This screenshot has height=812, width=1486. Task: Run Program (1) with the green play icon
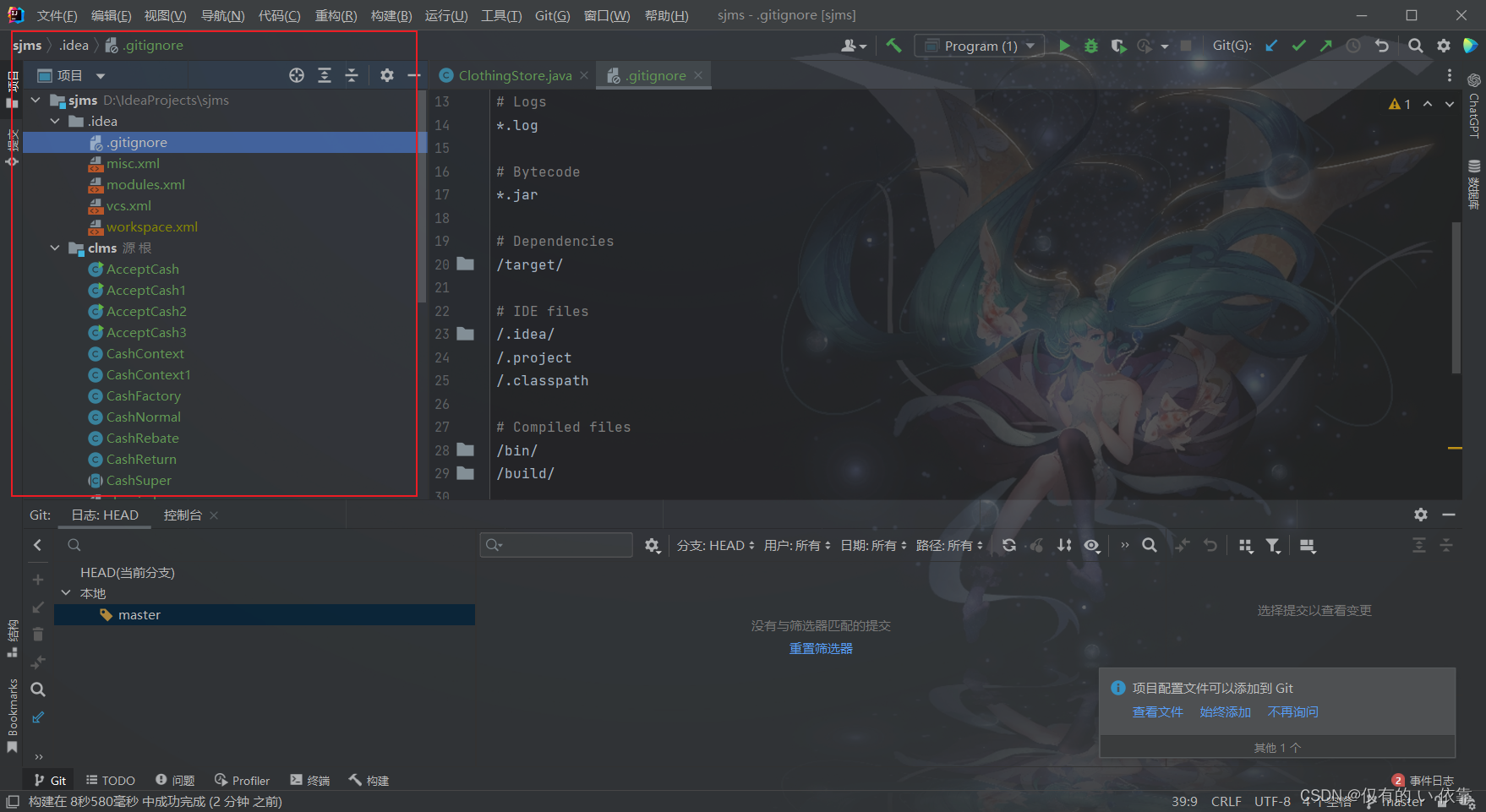[1064, 46]
